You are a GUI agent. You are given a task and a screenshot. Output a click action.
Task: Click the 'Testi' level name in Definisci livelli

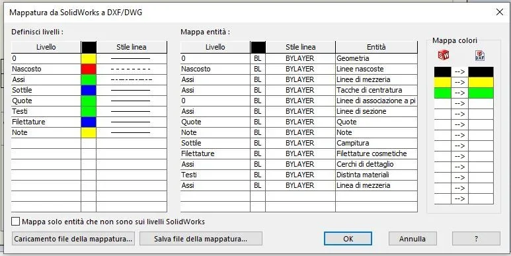(20, 111)
